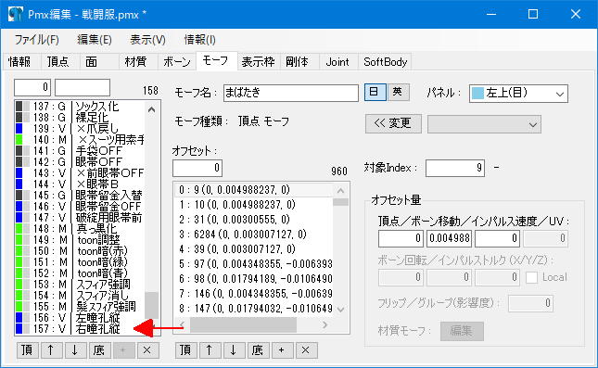The width and height of the screenshot is (598, 368).
Task: Click the 材質モーフ 編集 button
Action: coord(462,331)
